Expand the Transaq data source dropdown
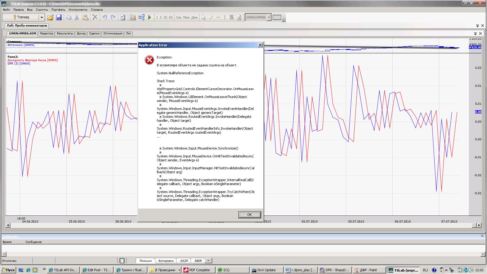Image resolution: width=487 pixels, height=274 pixels. [42, 17]
